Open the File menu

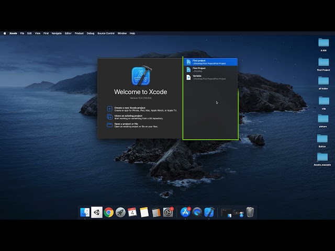(22, 33)
